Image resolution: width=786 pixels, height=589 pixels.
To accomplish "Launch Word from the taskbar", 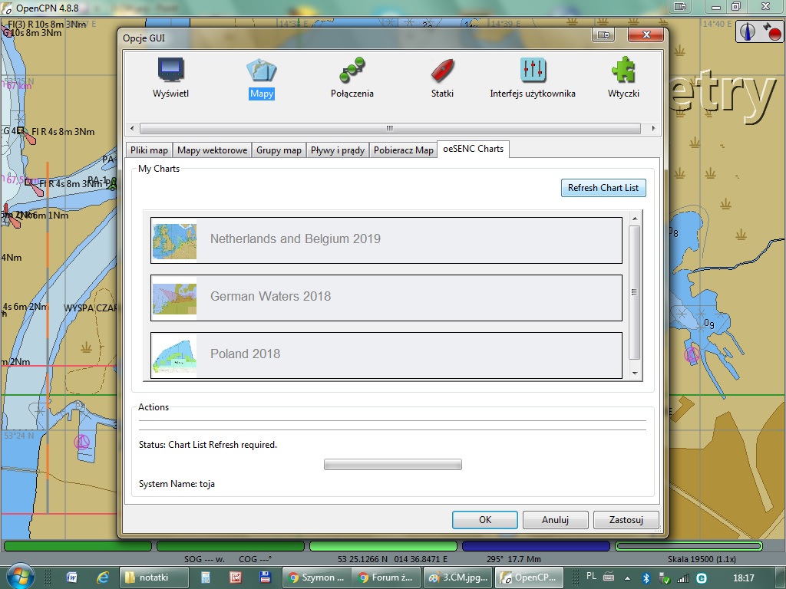I will (71, 577).
